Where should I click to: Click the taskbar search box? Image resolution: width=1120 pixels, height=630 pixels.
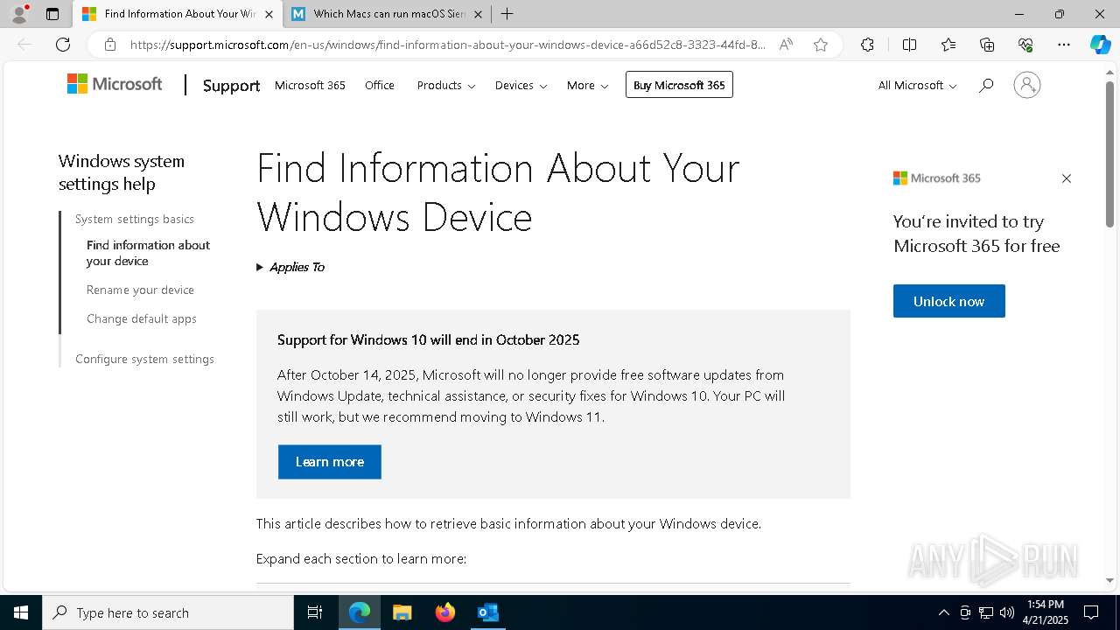point(168,612)
